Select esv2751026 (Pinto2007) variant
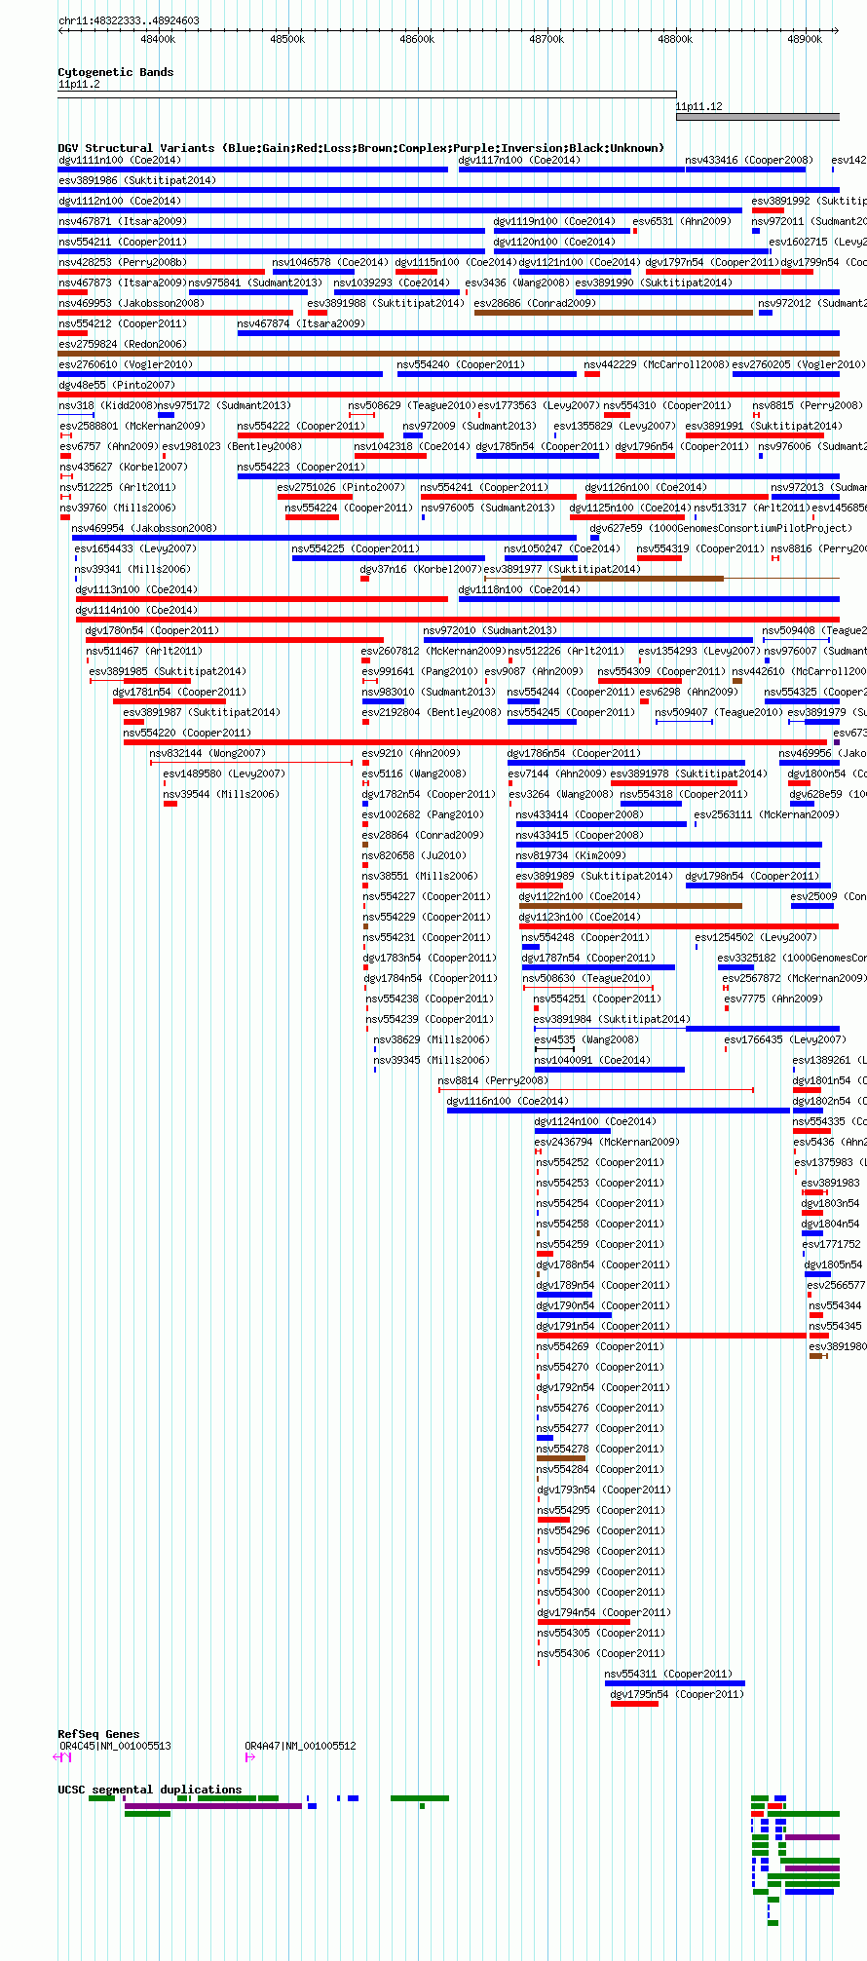This screenshot has width=867, height=1961. point(315,497)
